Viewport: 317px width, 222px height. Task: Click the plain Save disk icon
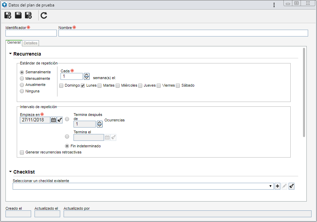[x=18, y=15]
